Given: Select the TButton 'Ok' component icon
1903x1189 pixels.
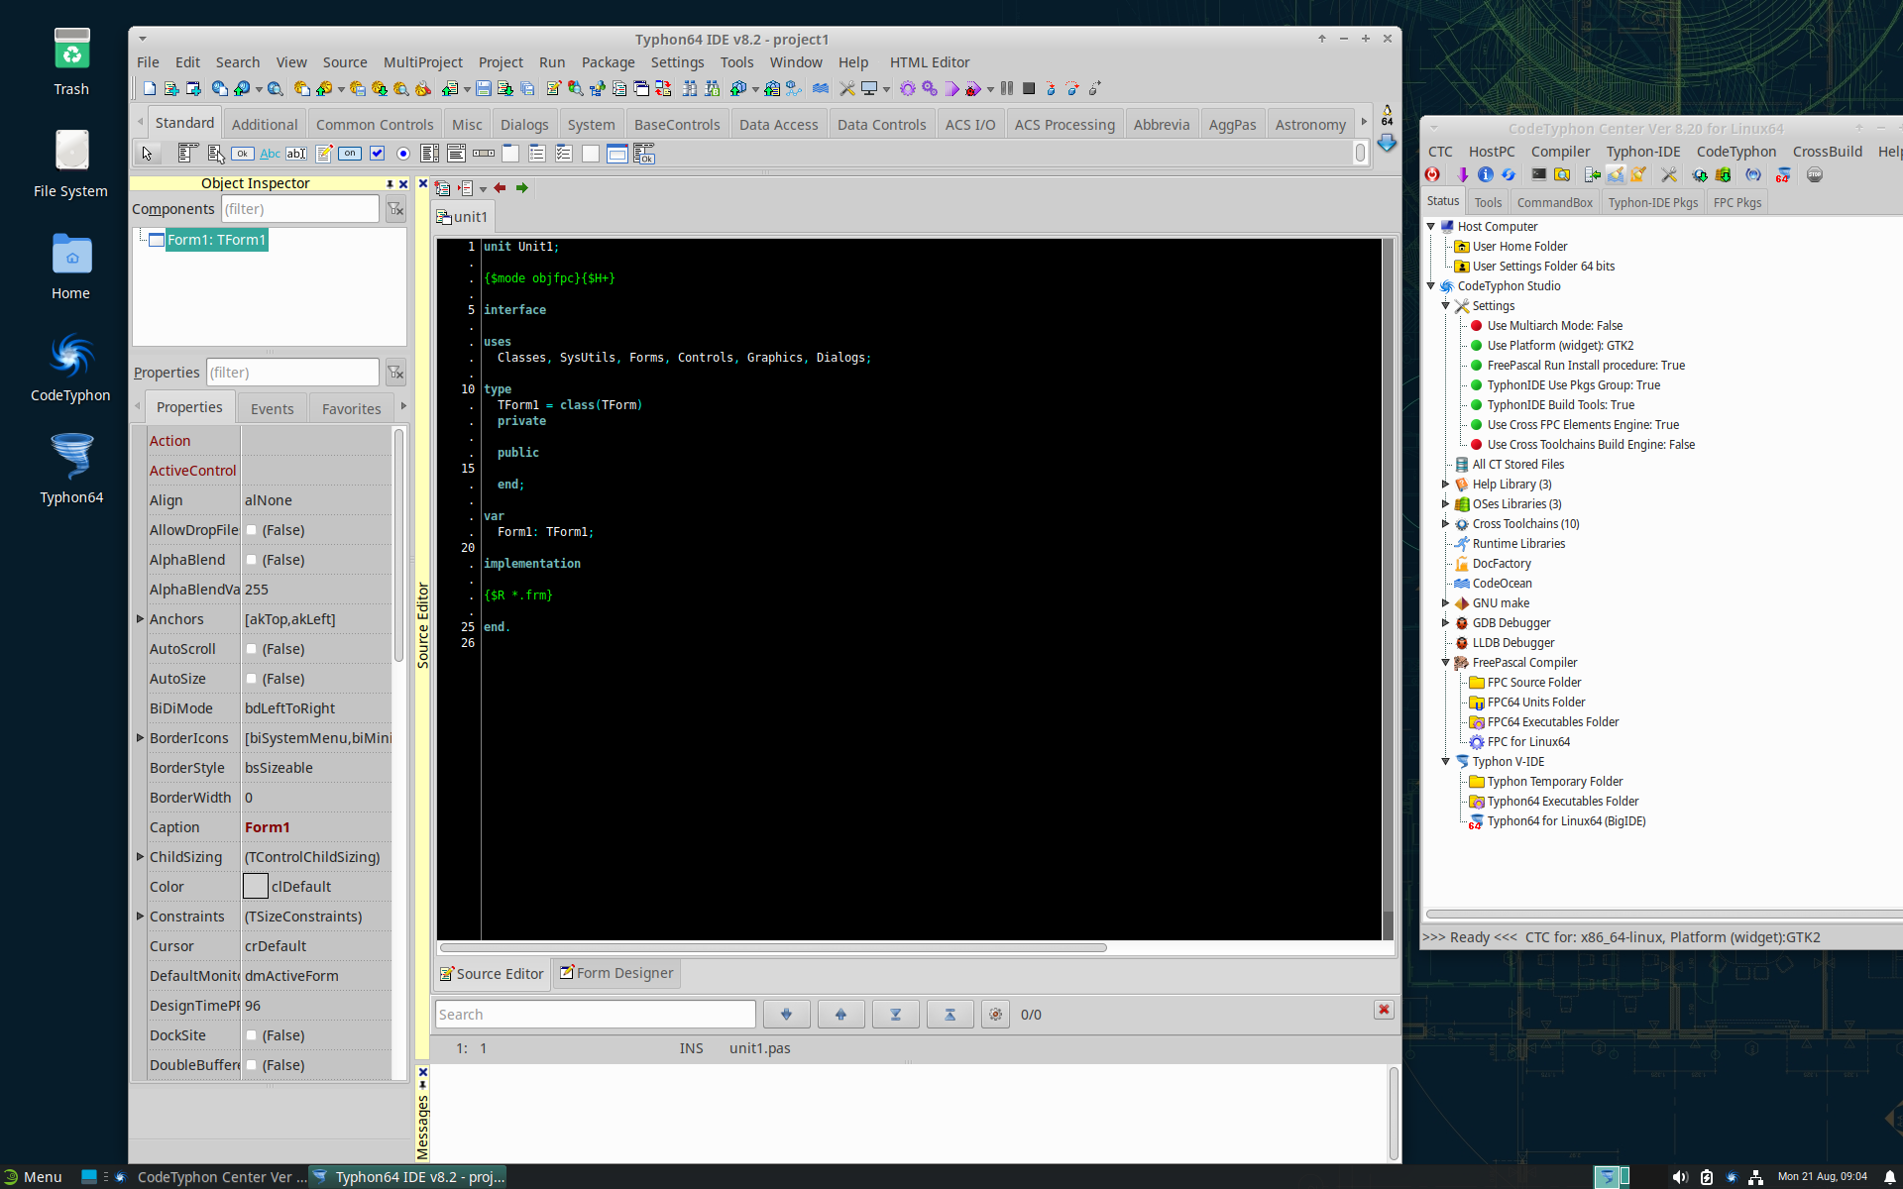Looking at the screenshot, I should tap(243, 154).
